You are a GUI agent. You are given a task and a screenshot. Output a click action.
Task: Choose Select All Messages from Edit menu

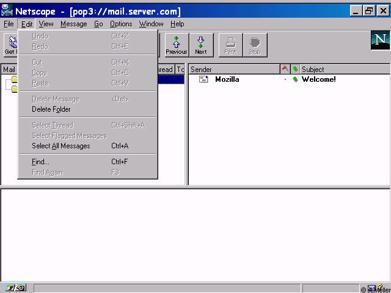point(88,146)
